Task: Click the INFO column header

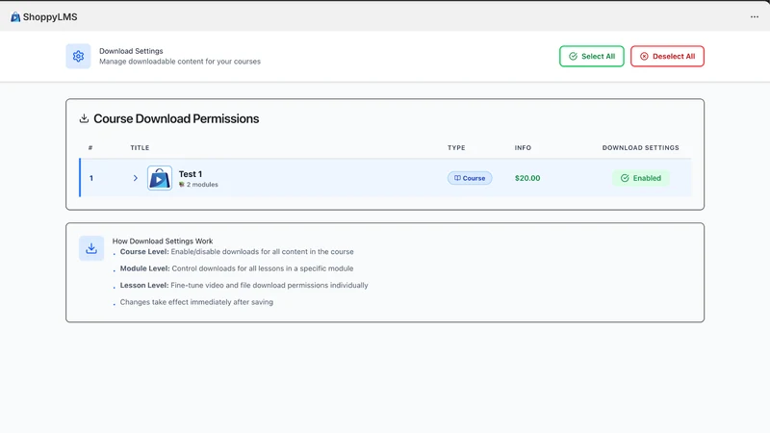Action: pyautogui.click(x=523, y=148)
